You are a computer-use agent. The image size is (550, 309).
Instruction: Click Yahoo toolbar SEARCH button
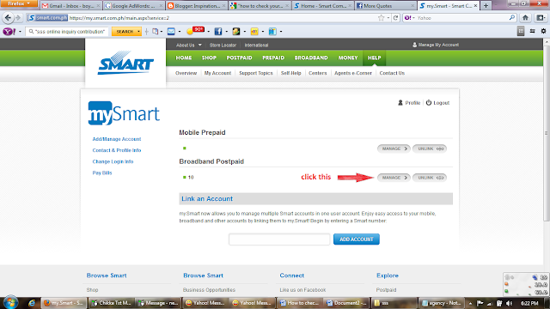[124, 32]
